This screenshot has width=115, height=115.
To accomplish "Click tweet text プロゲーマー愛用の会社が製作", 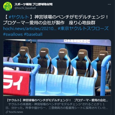I will 34,23.
